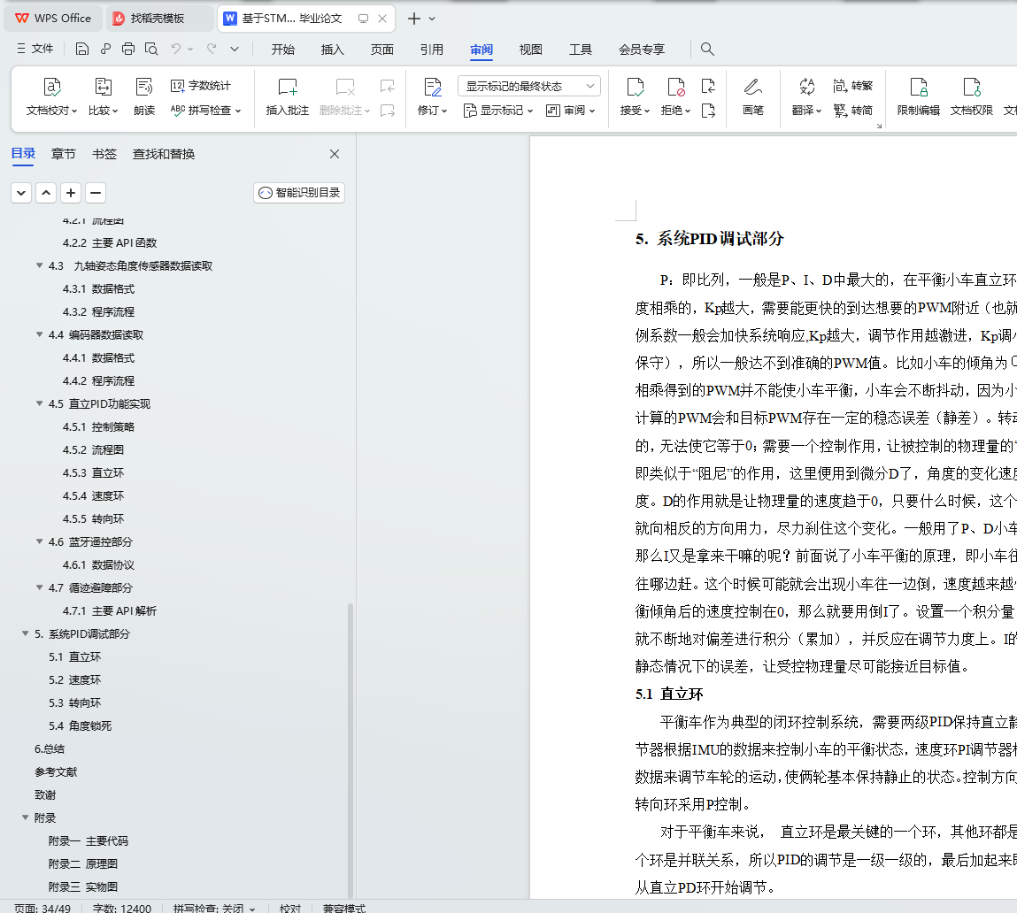Collapse the 5. 系统PID调试部分 outline node
Screen dimensions: 1017x913
(26, 633)
